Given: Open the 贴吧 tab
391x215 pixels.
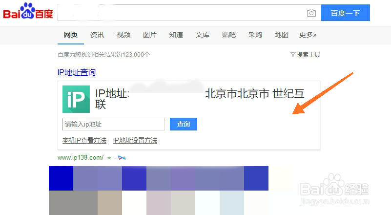Looking at the screenshot, I should pos(228,35).
